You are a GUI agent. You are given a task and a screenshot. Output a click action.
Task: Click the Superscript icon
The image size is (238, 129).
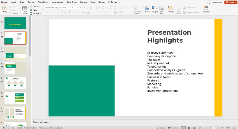[62, 12]
